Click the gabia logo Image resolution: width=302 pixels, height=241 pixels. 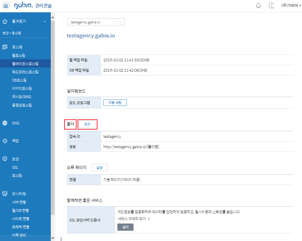[x=23, y=5]
